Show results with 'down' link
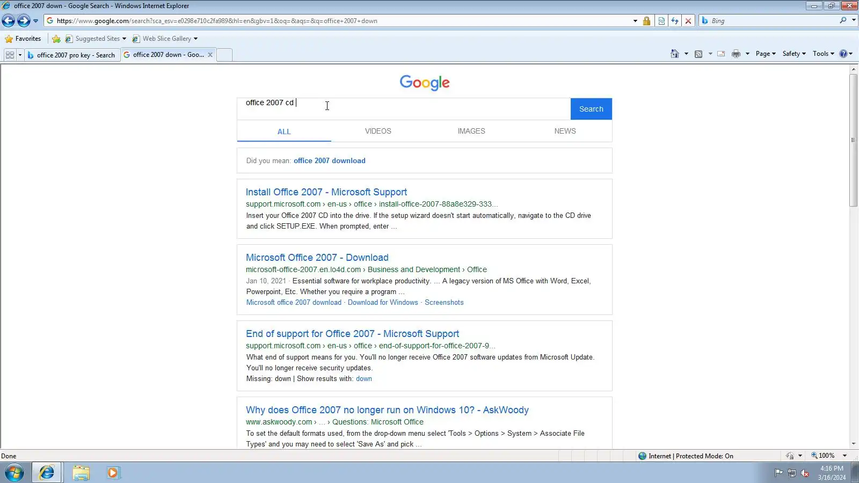Screen dimensions: 859x483 click(x=364, y=379)
